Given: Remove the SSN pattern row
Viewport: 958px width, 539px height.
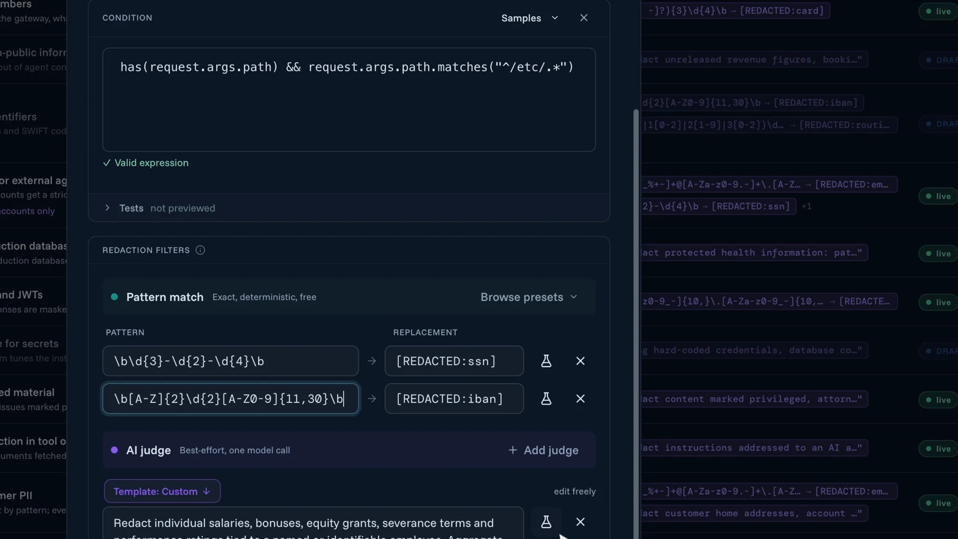Looking at the screenshot, I should pos(580,361).
